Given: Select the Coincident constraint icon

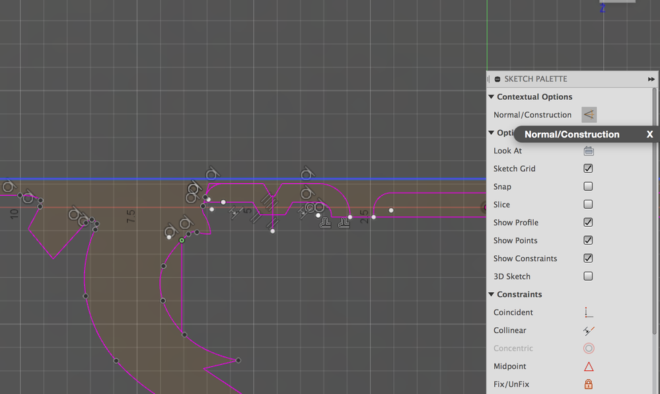Looking at the screenshot, I should pyautogui.click(x=589, y=312).
